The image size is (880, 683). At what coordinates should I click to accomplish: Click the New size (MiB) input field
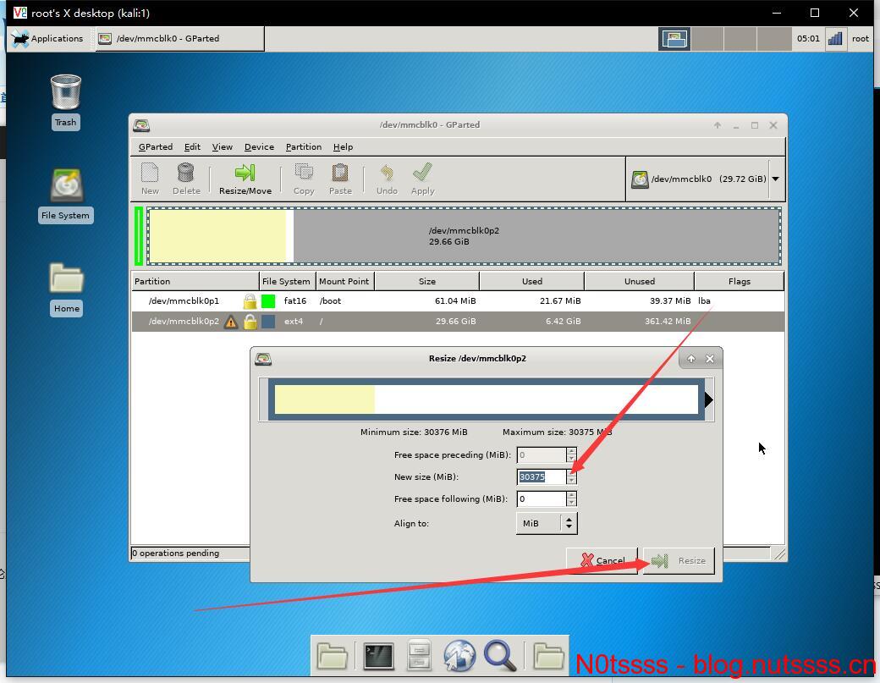(x=542, y=477)
